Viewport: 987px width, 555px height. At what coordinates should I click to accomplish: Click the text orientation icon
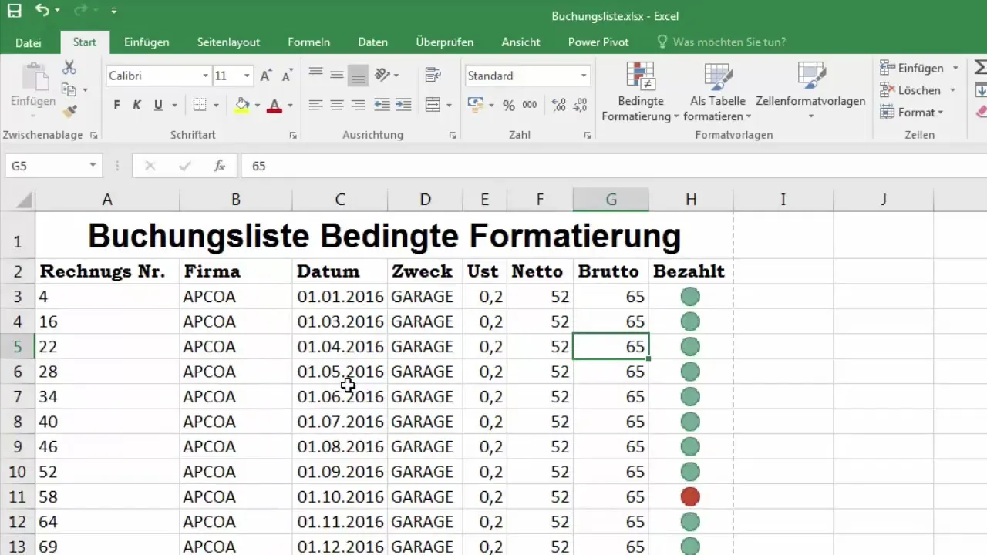[x=382, y=75]
